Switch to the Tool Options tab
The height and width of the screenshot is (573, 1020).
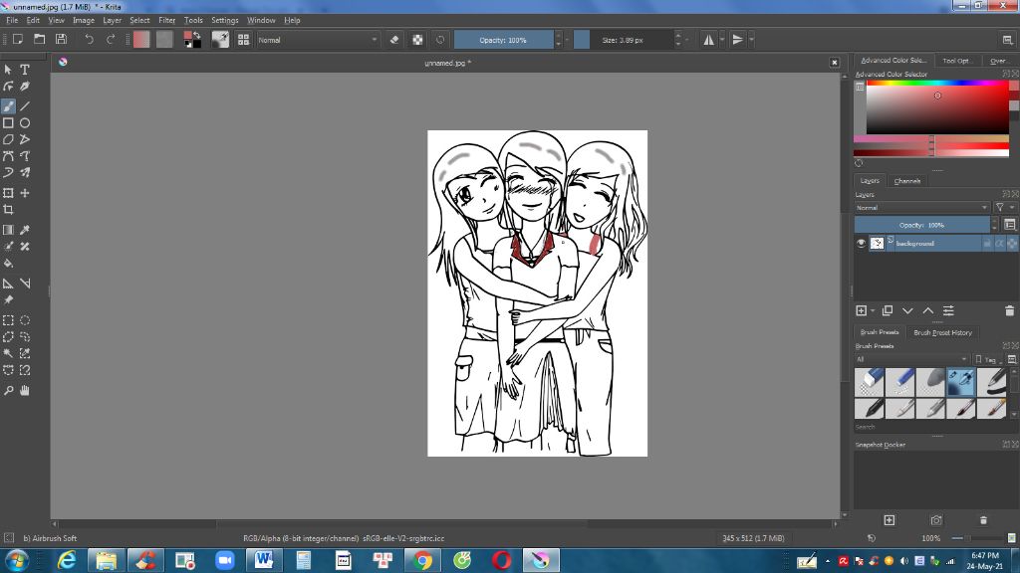[x=956, y=61]
